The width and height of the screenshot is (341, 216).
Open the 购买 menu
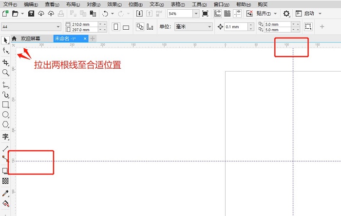pos(263,4)
